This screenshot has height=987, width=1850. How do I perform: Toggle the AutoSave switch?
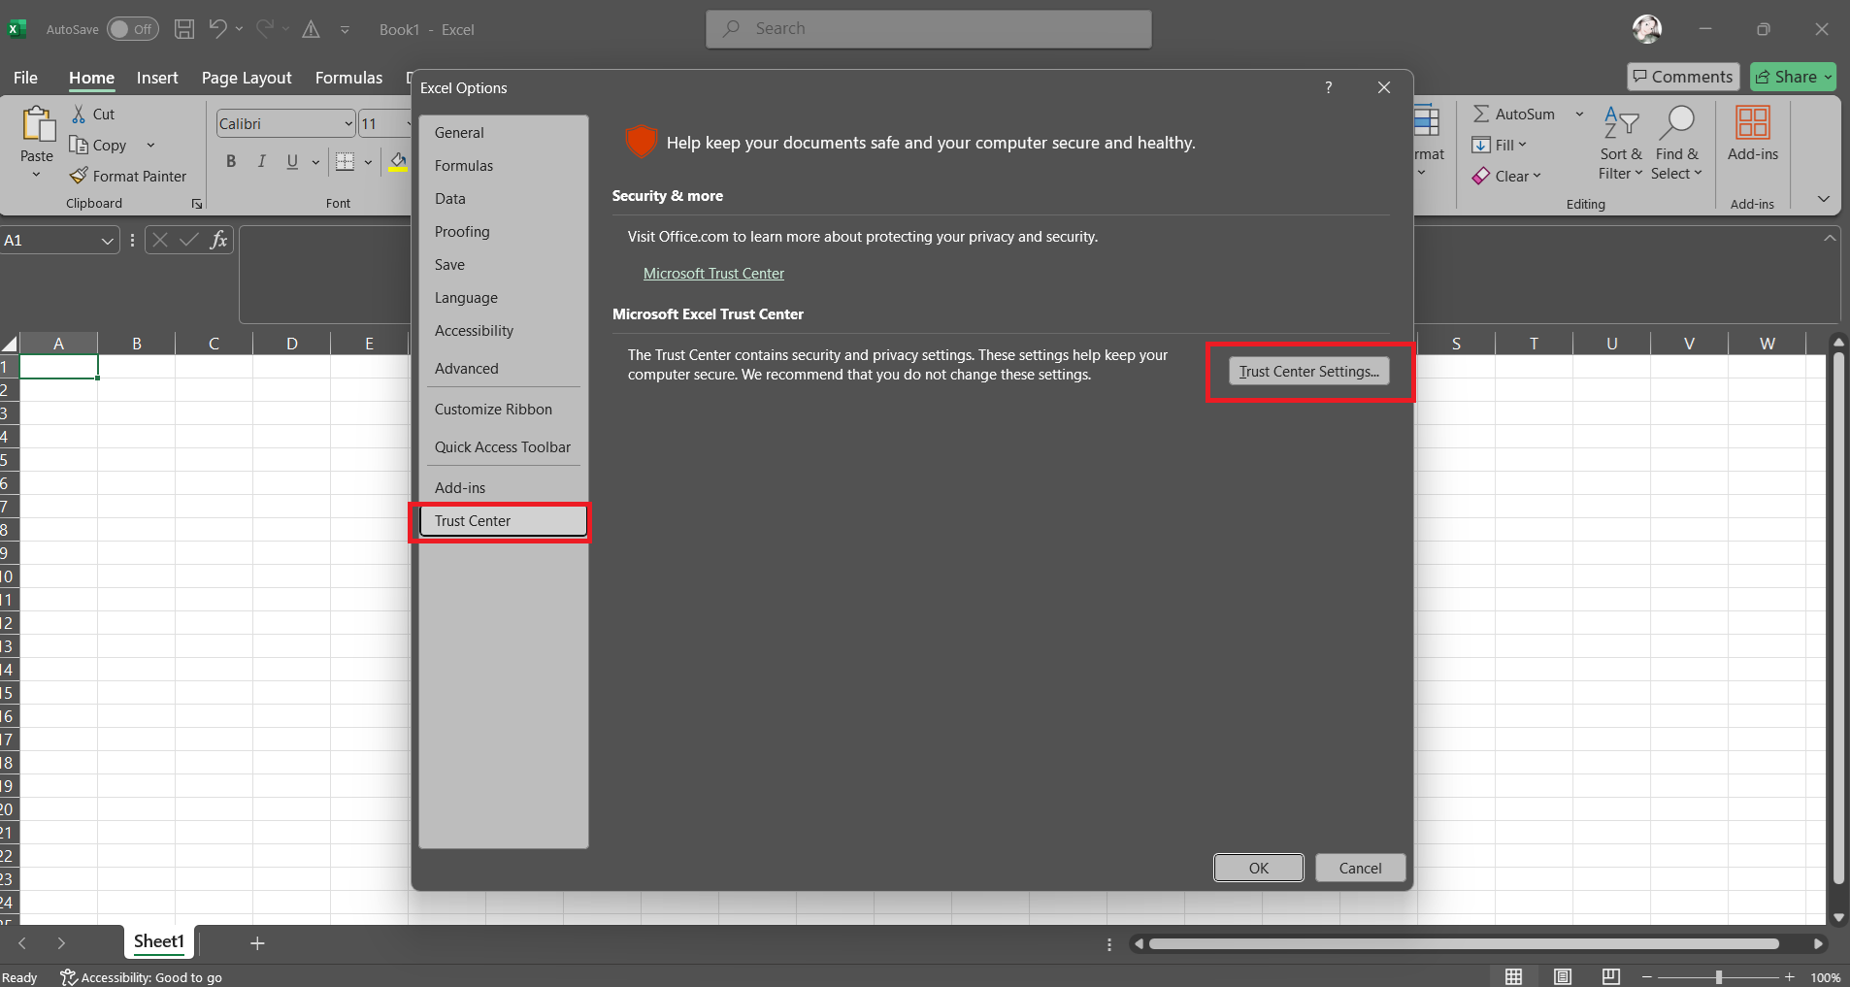click(132, 29)
